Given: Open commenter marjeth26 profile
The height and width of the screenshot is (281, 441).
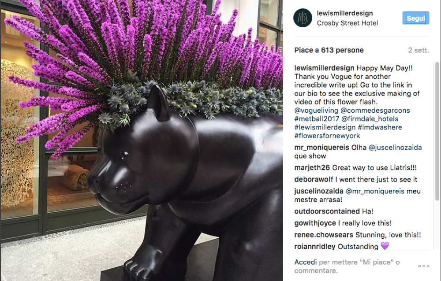Looking at the screenshot, I should pos(312,168).
